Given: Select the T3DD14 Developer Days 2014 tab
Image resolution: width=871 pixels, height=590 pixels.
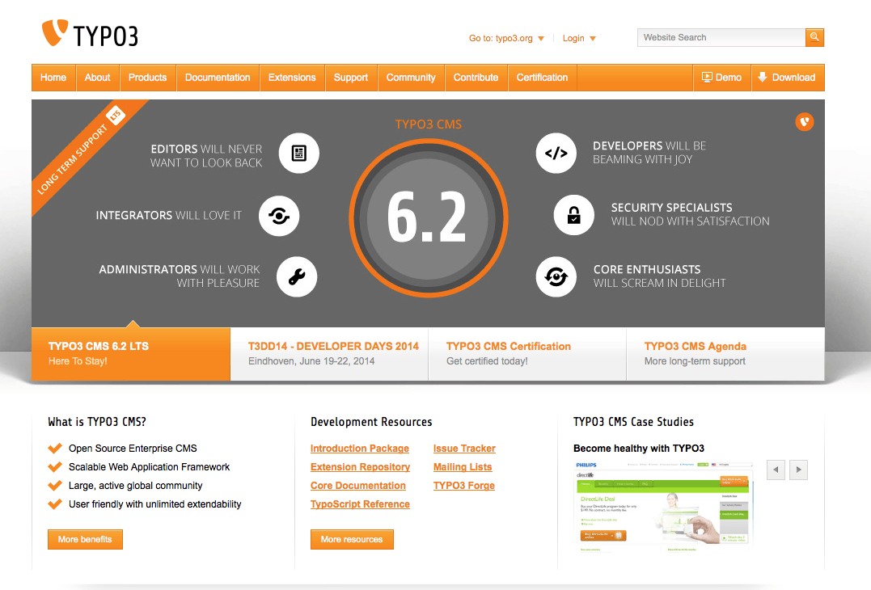Looking at the screenshot, I should (329, 353).
